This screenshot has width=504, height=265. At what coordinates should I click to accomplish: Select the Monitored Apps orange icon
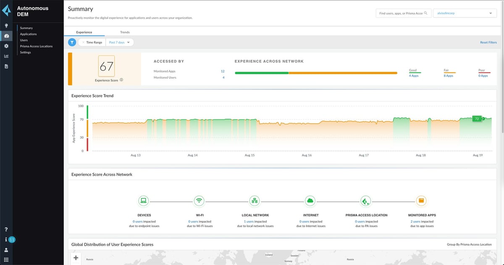(x=421, y=201)
